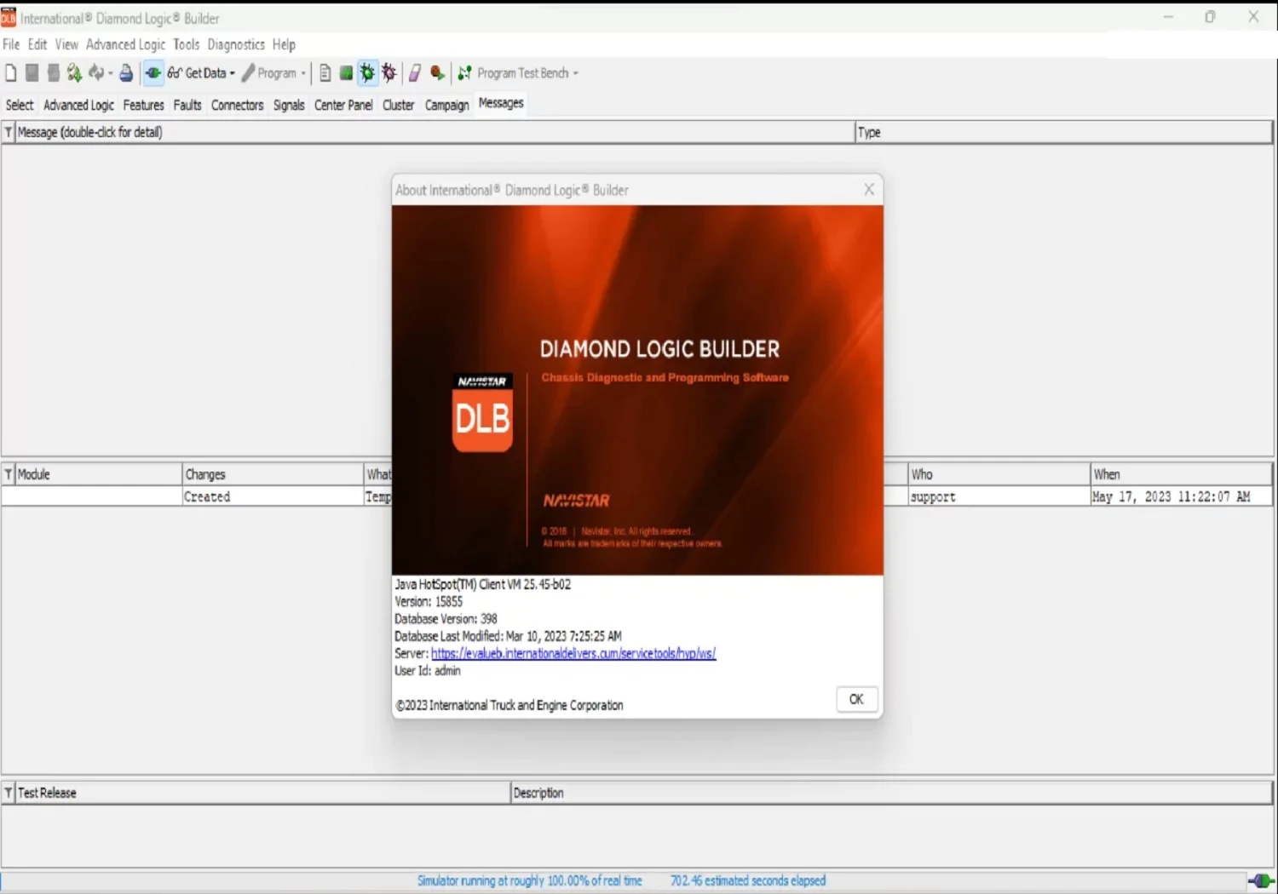The height and width of the screenshot is (894, 1278).
Task: Click the Get Data glasses button
Action: click(x=197, y=73)
